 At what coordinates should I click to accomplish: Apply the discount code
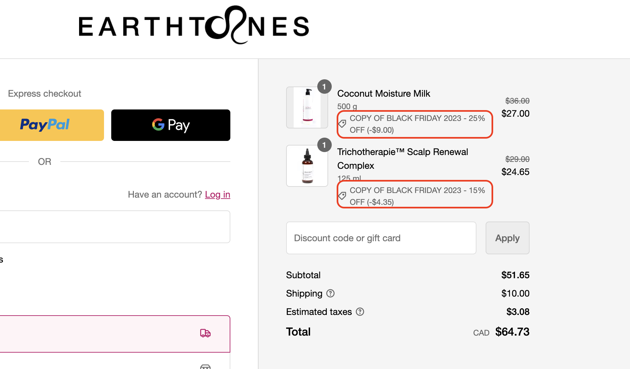(507, 238)
